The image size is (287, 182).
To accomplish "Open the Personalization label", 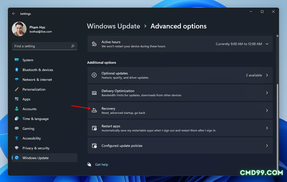I will click(34, 89).
